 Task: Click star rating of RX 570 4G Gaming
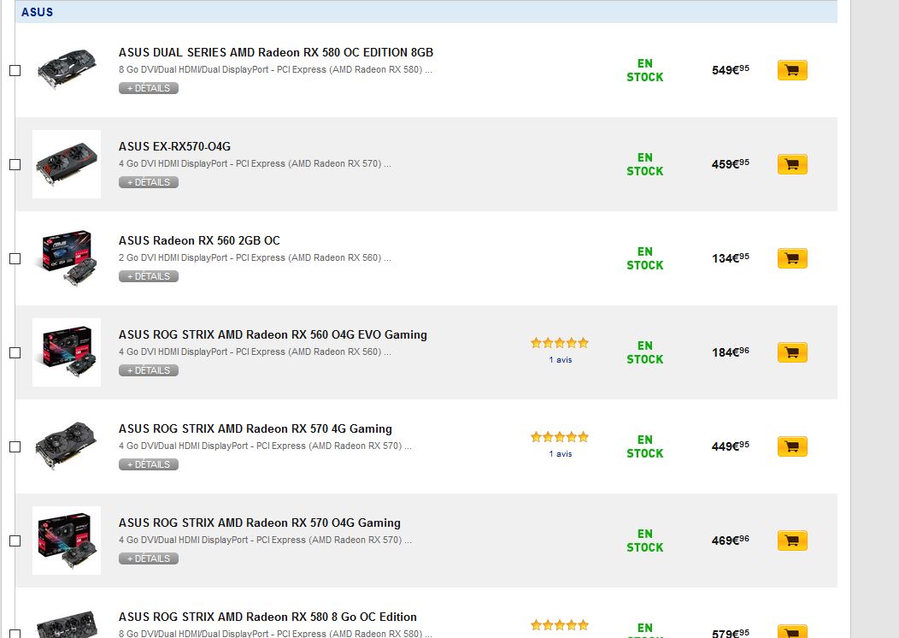560,437
